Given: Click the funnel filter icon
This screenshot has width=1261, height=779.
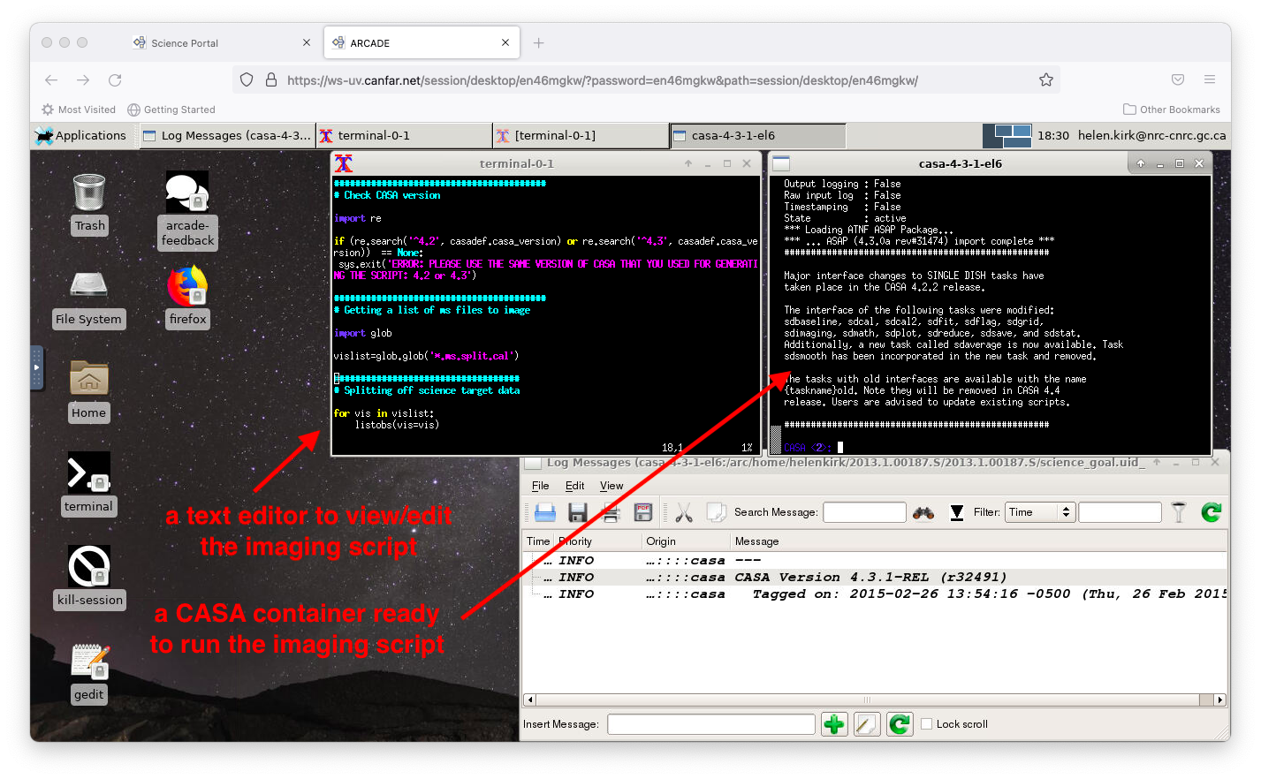Looking at the screenshot, I should (x=1179, y=512).
